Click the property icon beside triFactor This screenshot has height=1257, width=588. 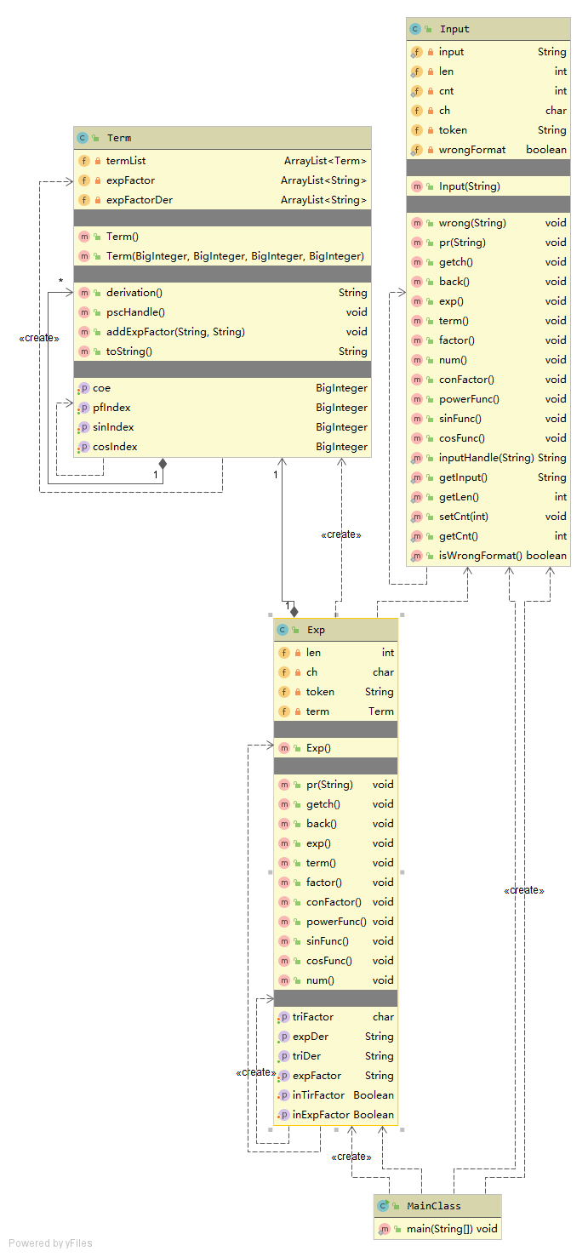283,1017
